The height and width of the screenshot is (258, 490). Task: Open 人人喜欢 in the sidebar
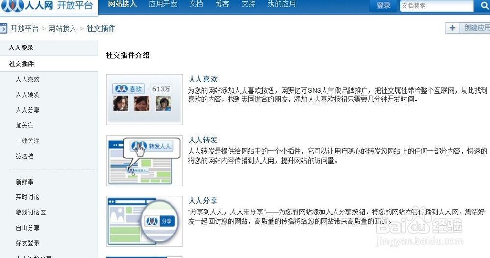28,80
